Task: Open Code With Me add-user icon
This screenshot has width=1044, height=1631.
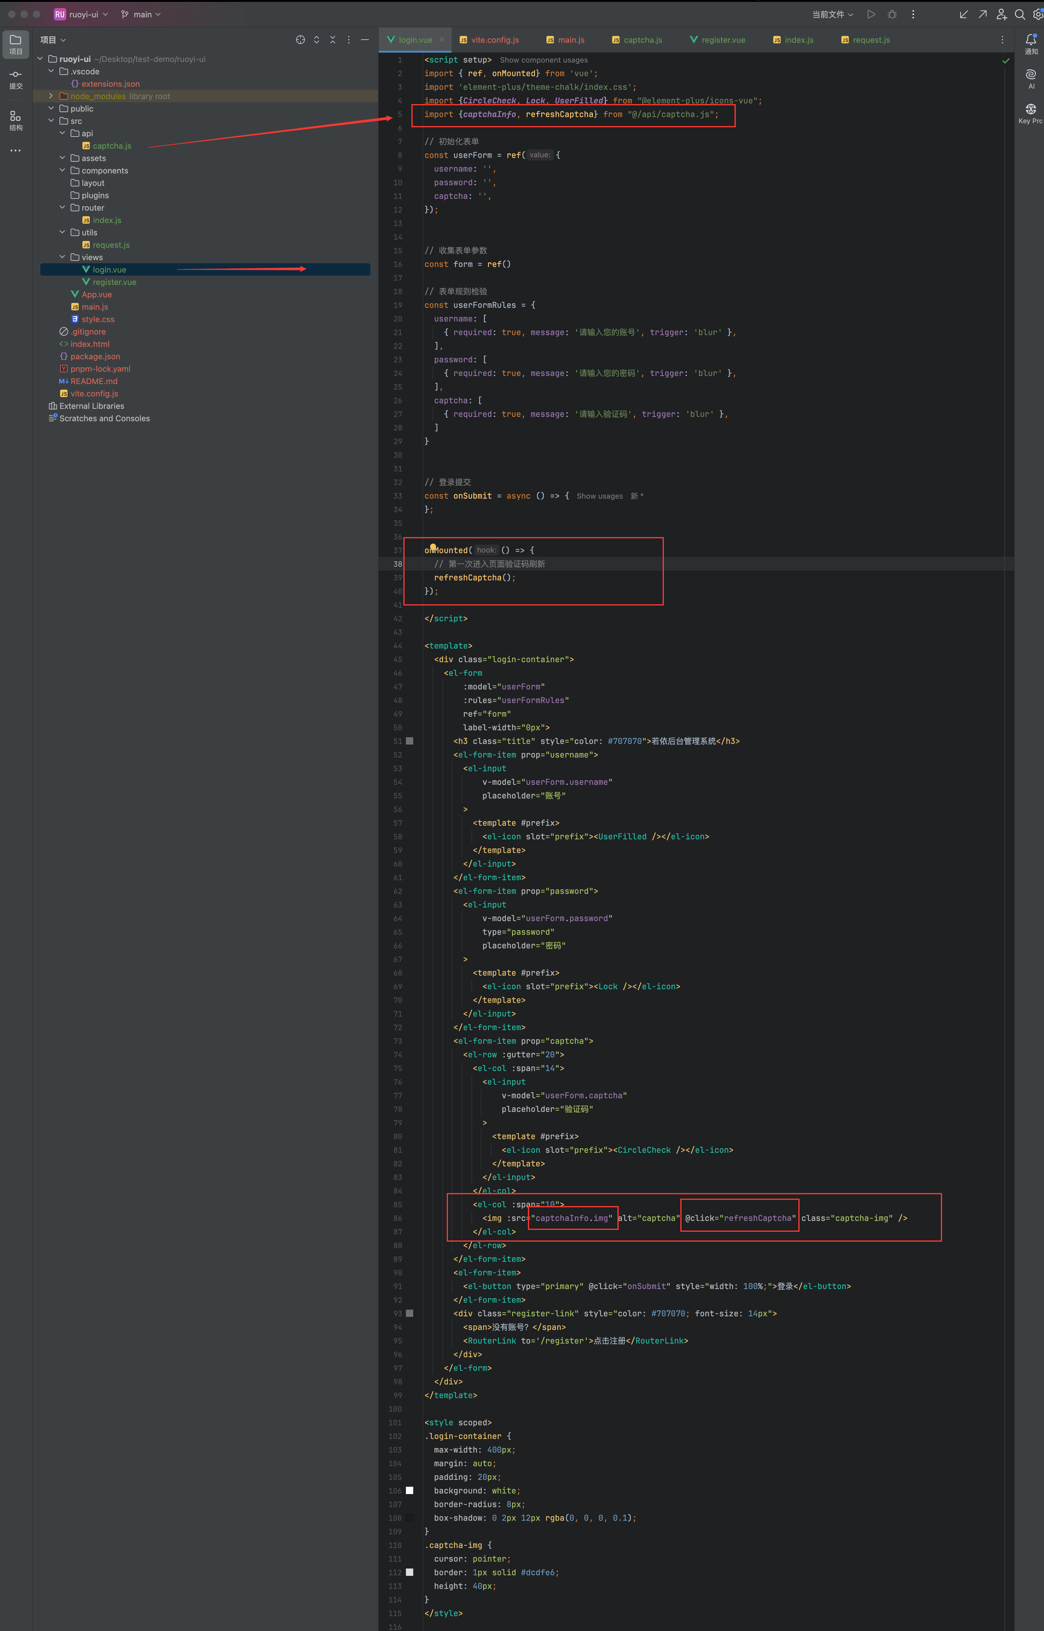Action: pos(1001,14)
